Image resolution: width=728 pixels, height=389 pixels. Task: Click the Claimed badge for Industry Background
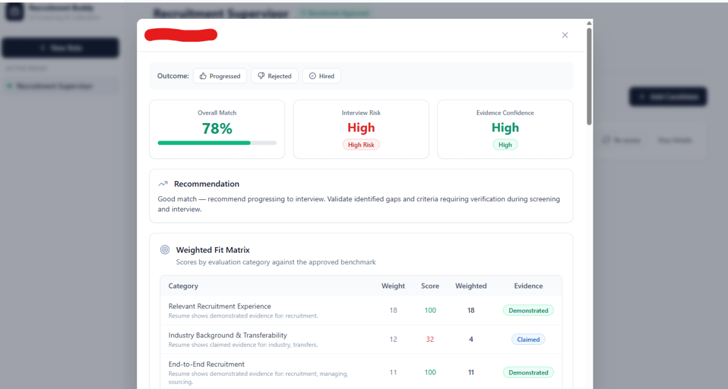coord(528,339)
